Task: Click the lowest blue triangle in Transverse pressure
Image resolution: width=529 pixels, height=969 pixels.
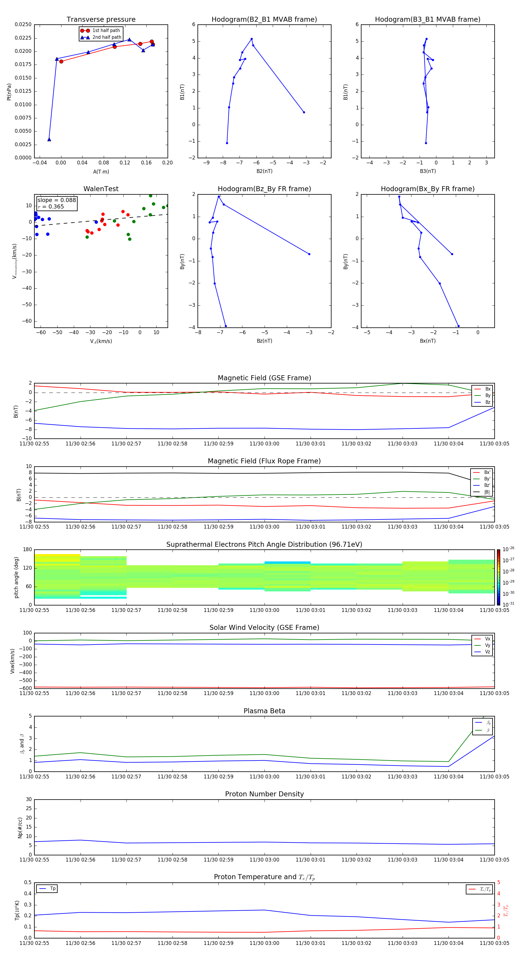Action: (49, 139)
